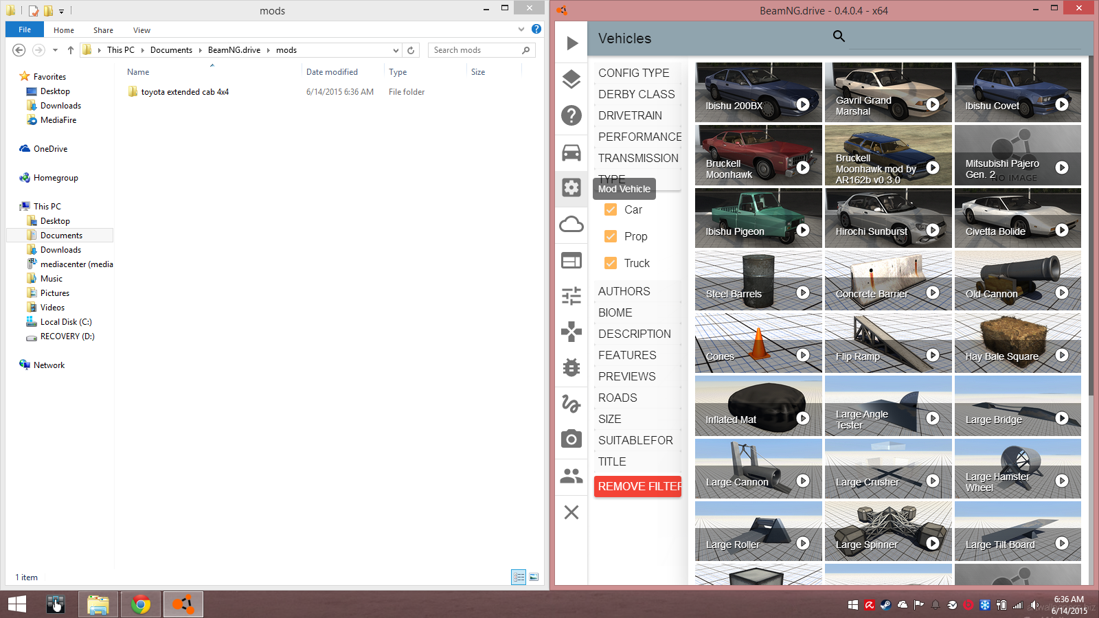Click the taskbar volume speaker icon
The image size is (1099, 618).
(1034, 605)
